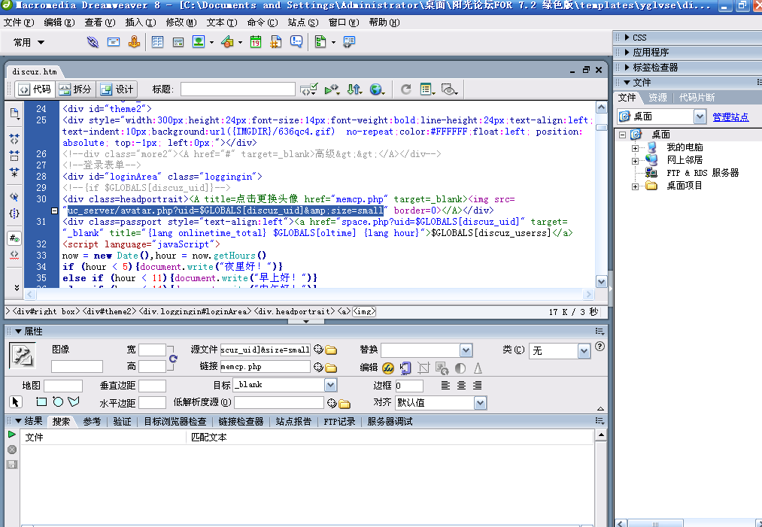Insert the date using calendar icon
The width and height of the screenshot is (762, 527).
tap(256, 42)
